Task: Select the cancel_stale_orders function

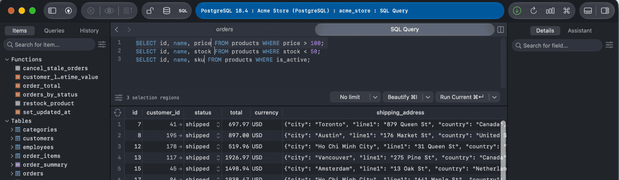Action: click(55, 68)
